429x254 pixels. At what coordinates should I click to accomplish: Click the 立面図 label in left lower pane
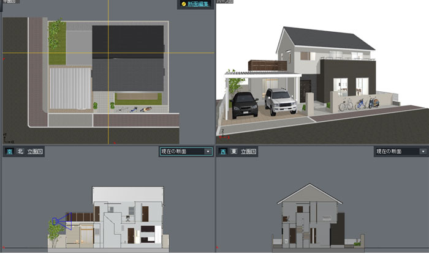[34, 151]
